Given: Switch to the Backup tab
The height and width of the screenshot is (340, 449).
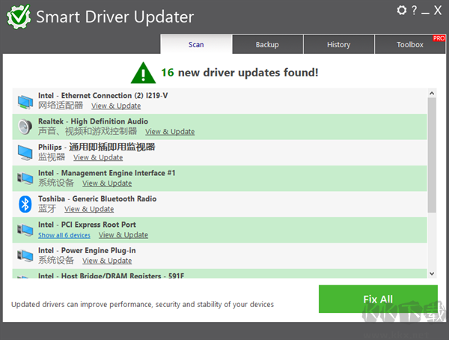Looking at the screenshot, I should pyautogui.click(x=267, y=45).
